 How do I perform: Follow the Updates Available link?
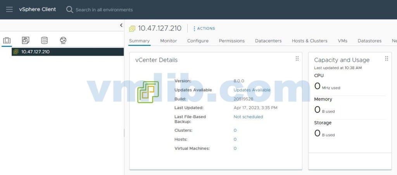[252, 90]
